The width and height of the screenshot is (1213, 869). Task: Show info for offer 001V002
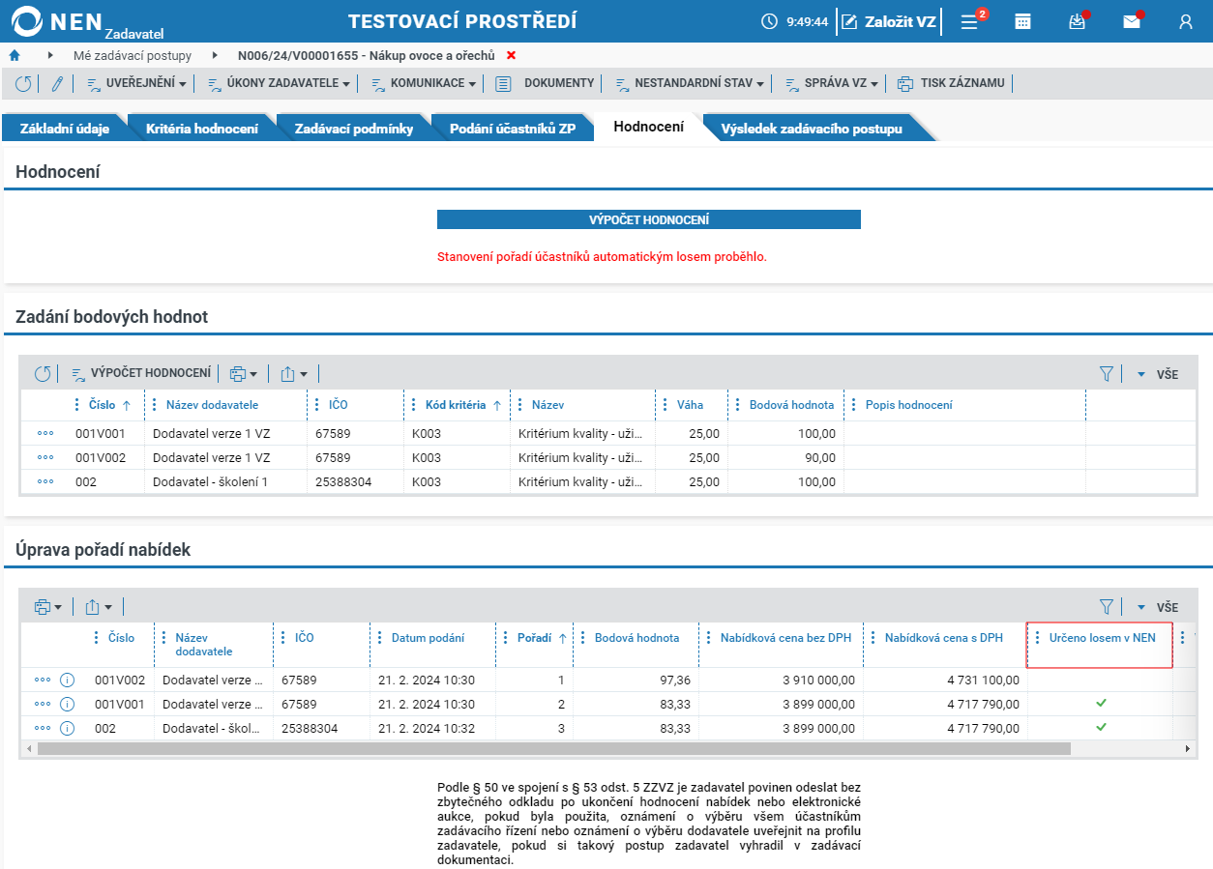click(67, 680)
